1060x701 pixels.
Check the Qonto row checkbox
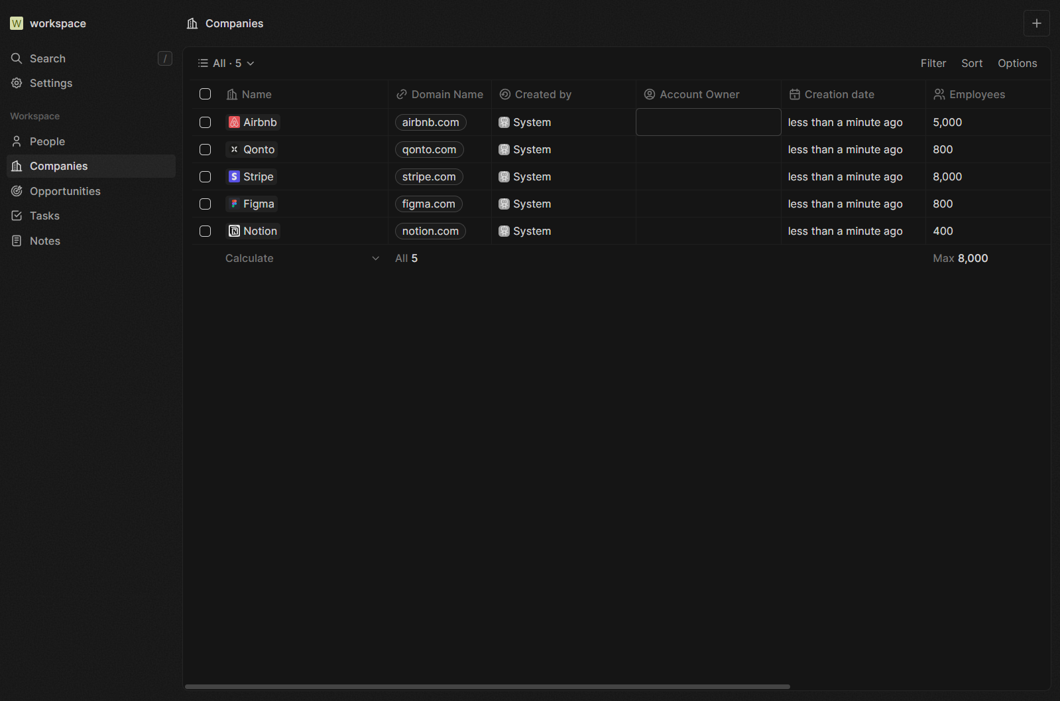pyautogui.click(x=205, y=149)
